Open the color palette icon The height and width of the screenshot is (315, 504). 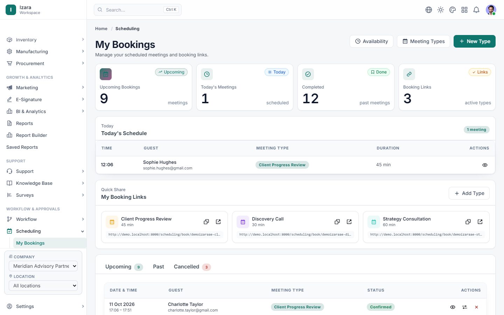[453, 10]
